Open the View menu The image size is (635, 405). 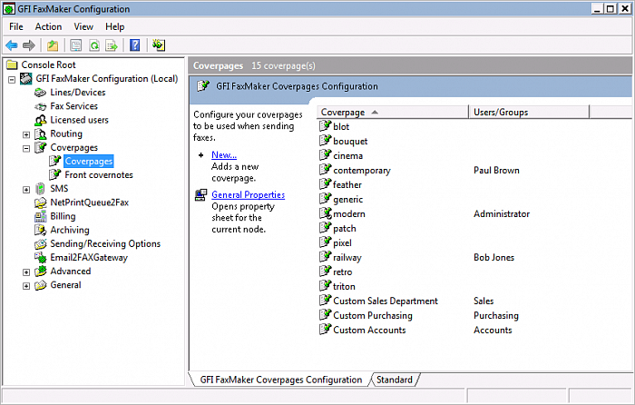pos(83,26)
